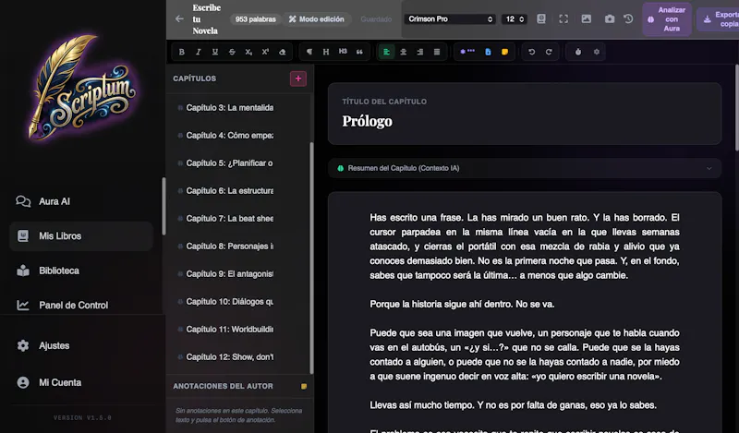Viewport: 739px width, 433px height.
Task: Apply subscript formatting
Action: [248, 52]
